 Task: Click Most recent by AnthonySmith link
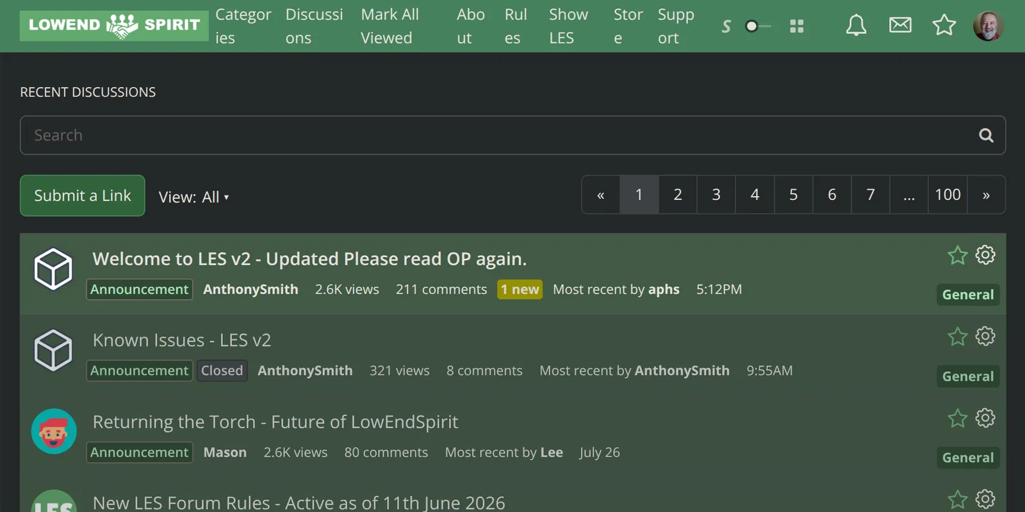pyautogui.click(x=682, y=371)
